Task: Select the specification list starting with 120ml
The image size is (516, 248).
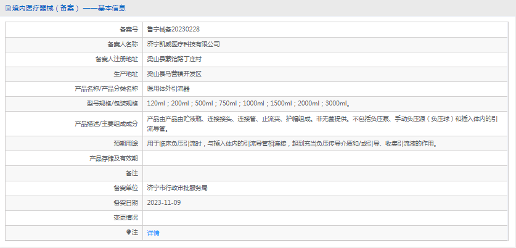Action: 248,104
